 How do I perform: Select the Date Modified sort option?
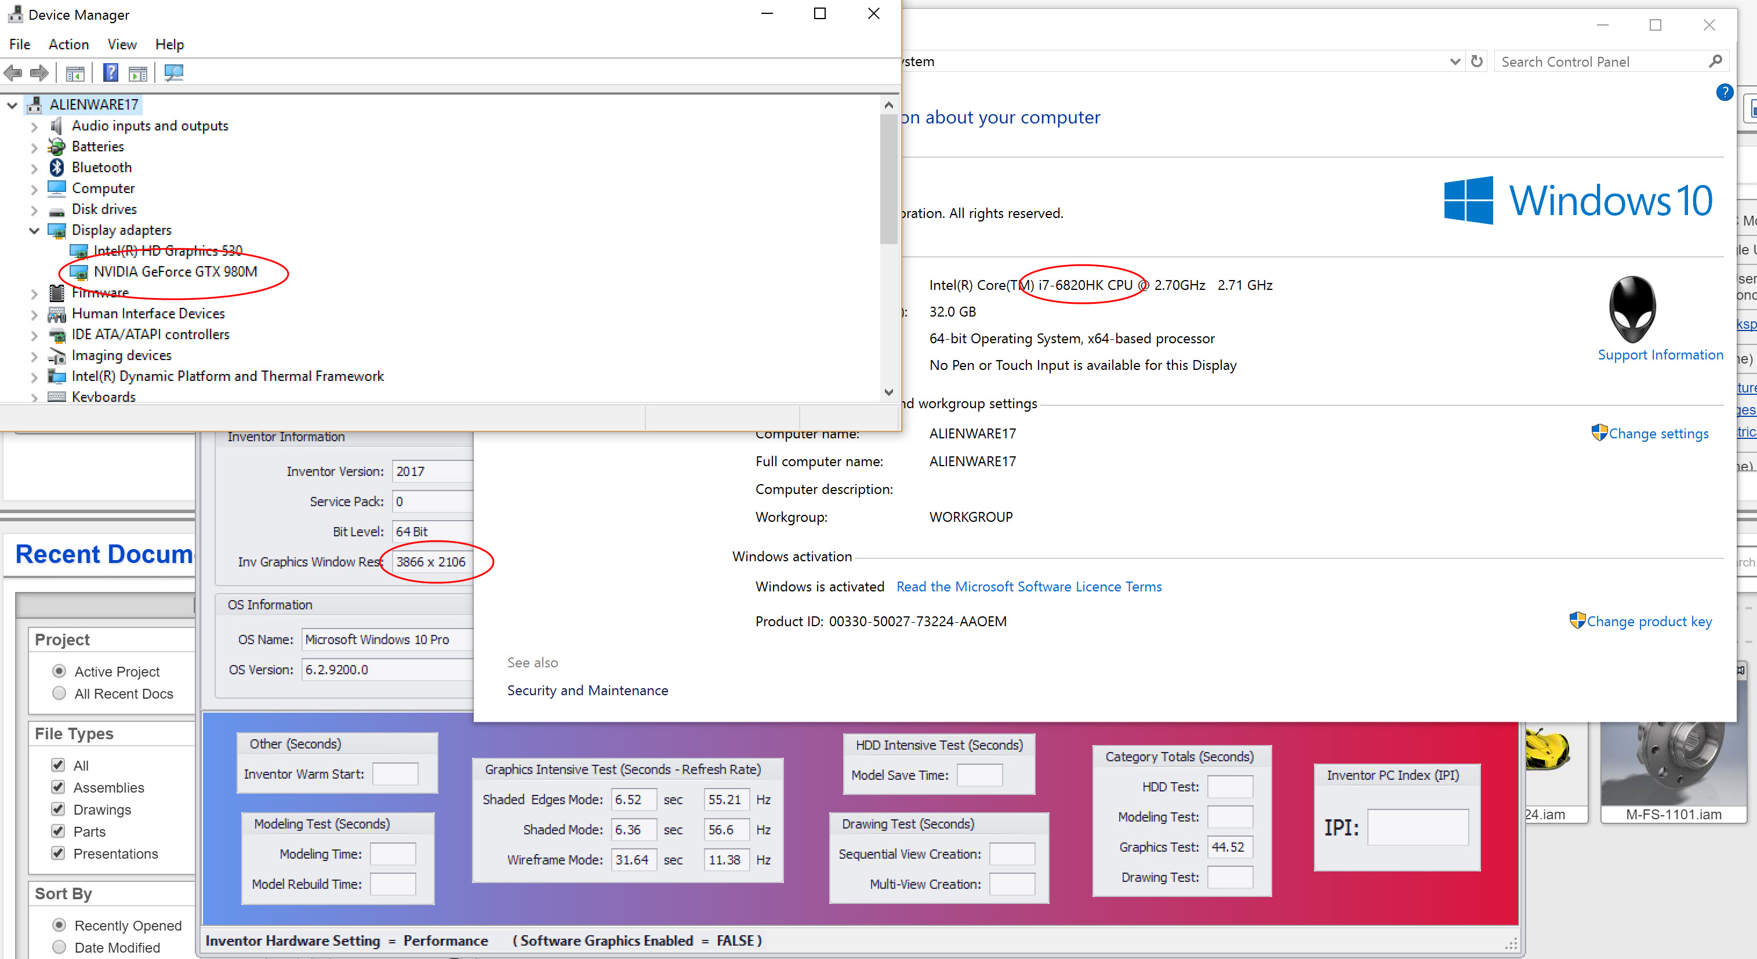tap(59, 947)
